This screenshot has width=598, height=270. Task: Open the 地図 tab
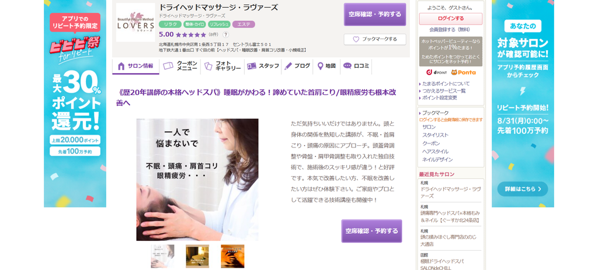(x=326, y=66)
